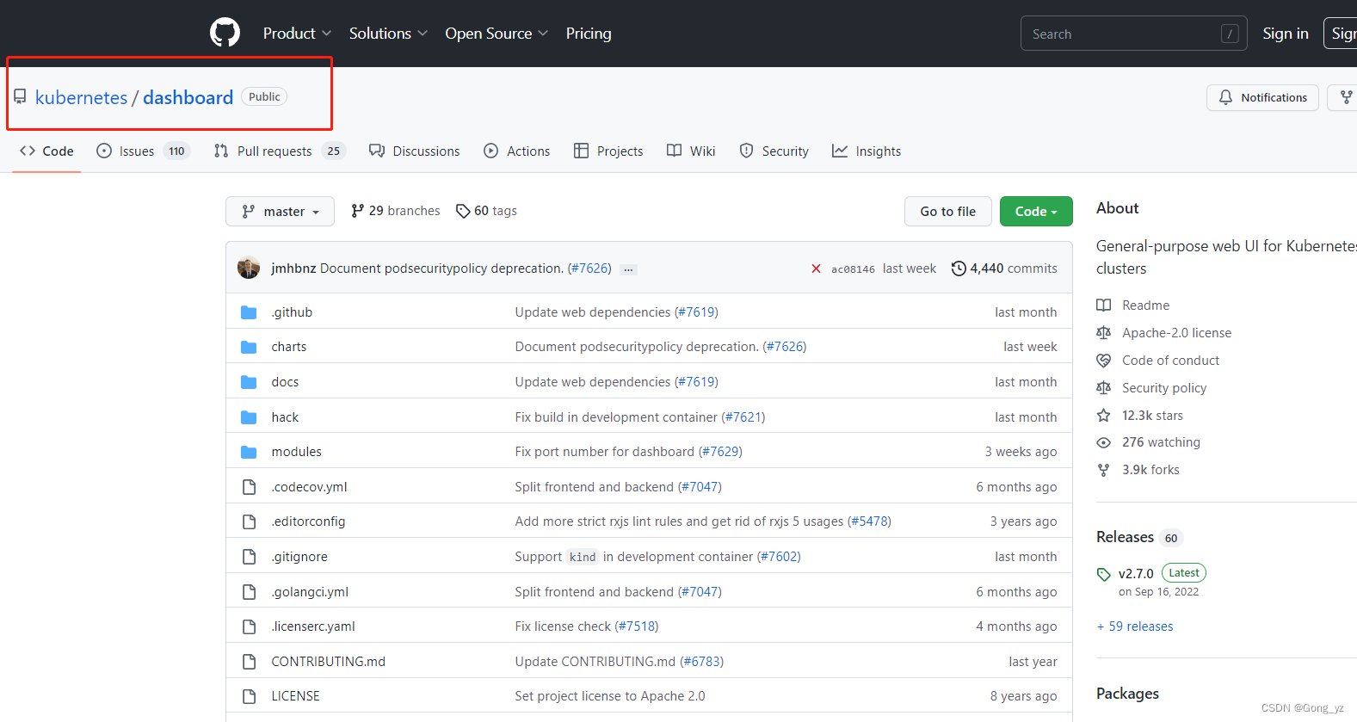Screen dimensions: 1357x722
Task: Click the red failed-status X icon
Action: point(816,268)
